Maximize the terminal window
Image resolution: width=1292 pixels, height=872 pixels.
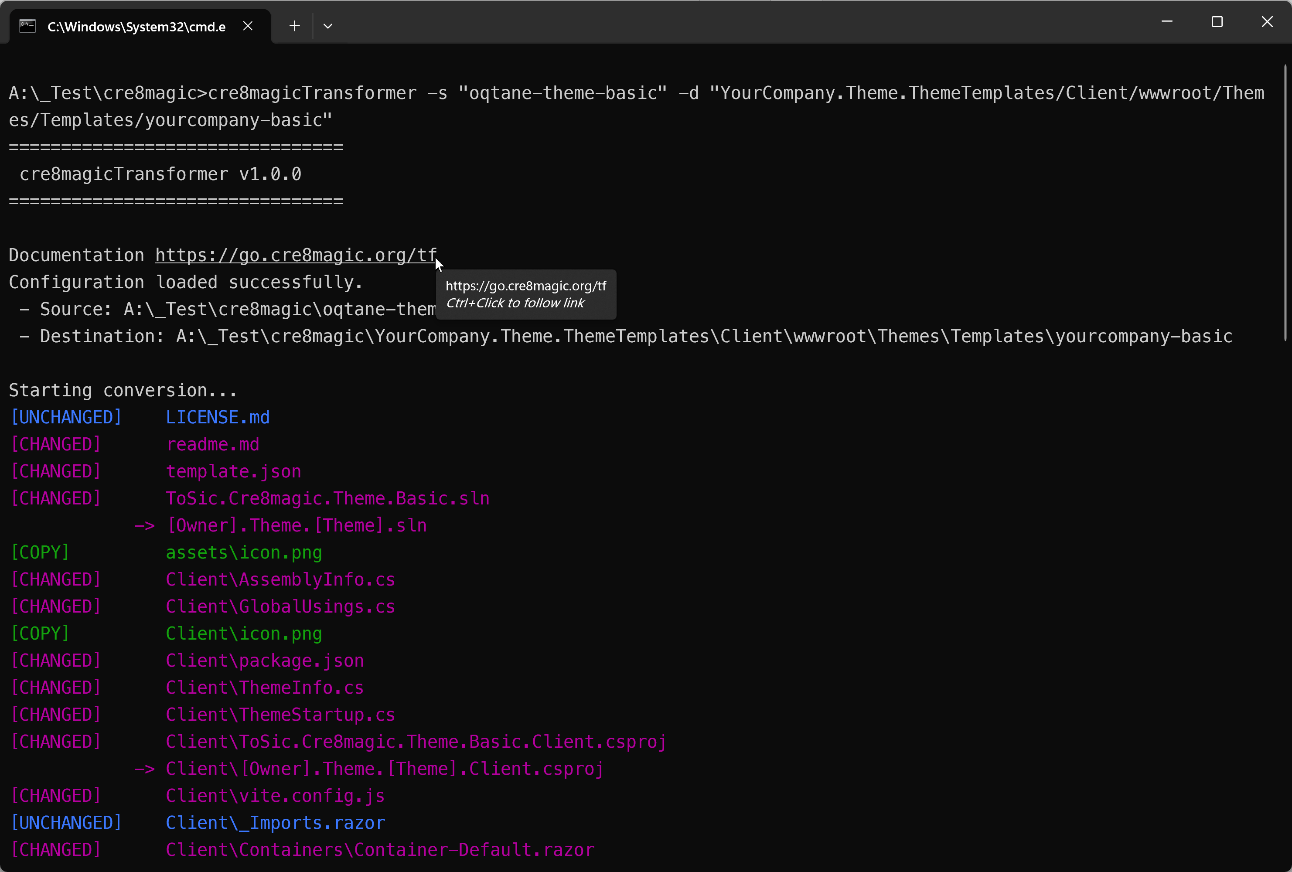click(x=1217, y=22)
